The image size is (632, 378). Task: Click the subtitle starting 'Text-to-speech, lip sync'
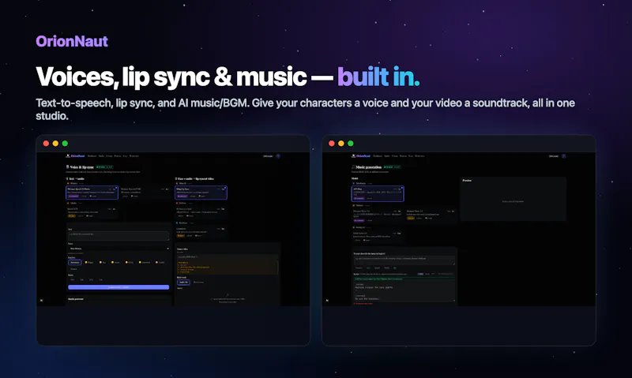[x=305, y=109]
